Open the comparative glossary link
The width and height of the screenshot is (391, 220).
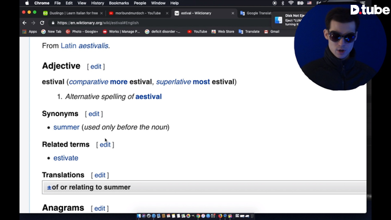click(x=89, y=82)
